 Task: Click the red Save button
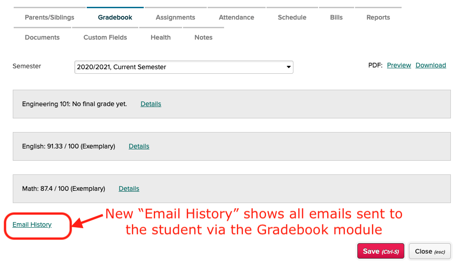[381, 251]
